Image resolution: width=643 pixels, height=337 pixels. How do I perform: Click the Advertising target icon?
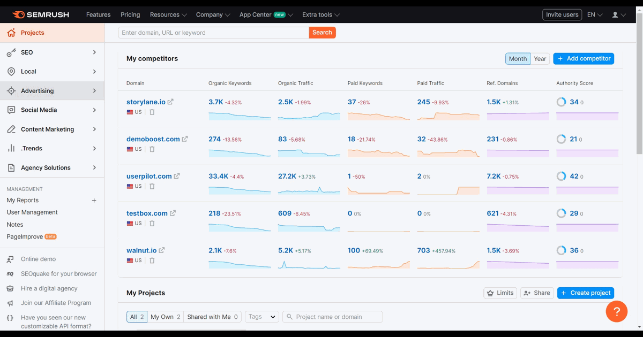point(11,91)
